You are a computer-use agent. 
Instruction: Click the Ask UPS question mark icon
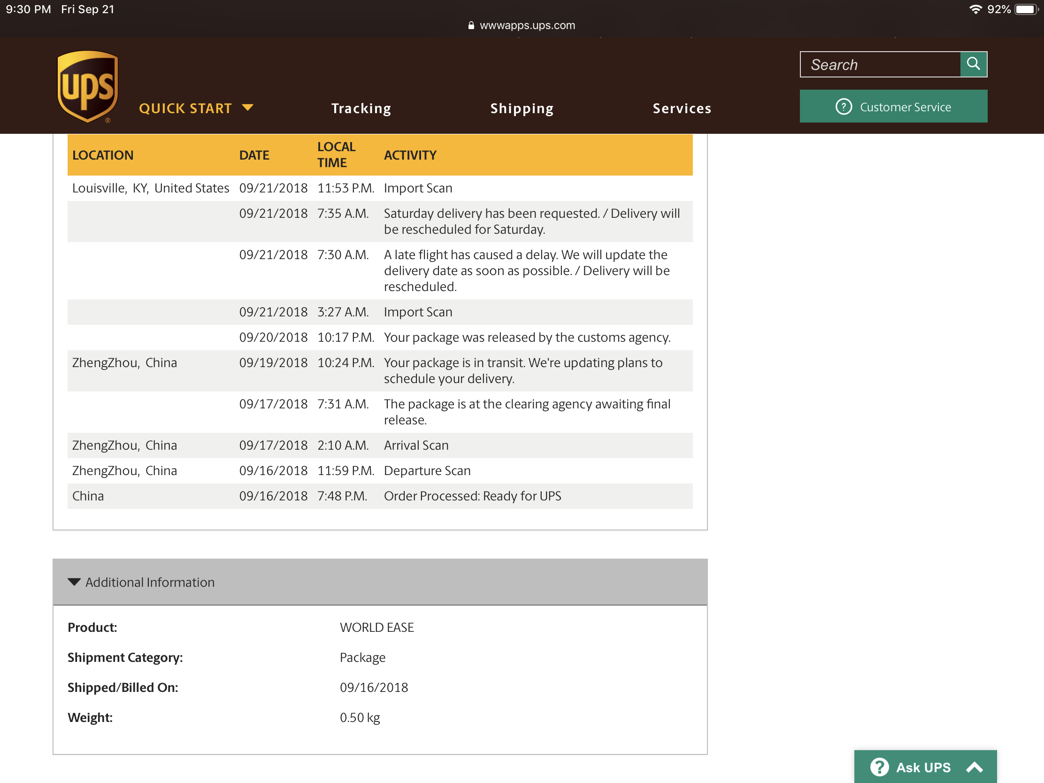[x=879, y=767]
